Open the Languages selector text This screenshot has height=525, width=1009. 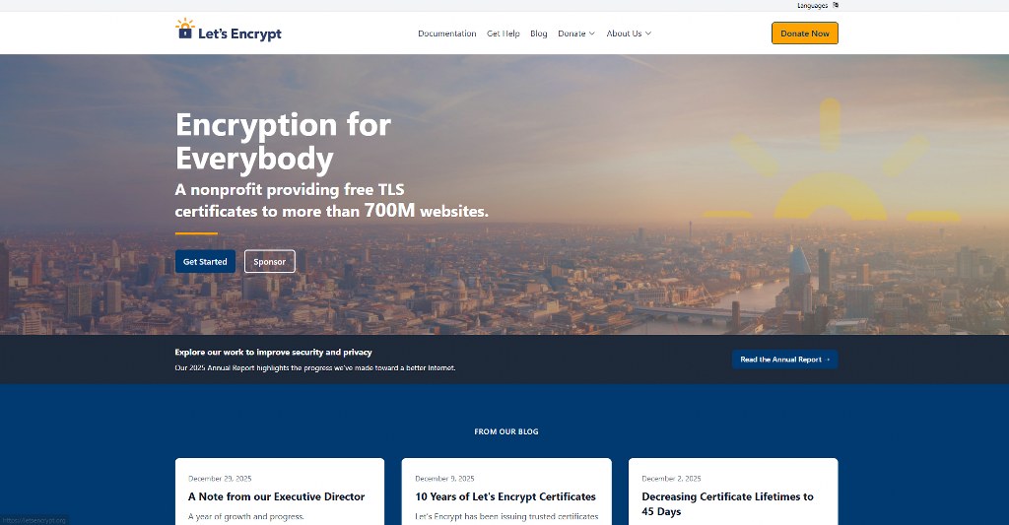[x=813, y=6]
